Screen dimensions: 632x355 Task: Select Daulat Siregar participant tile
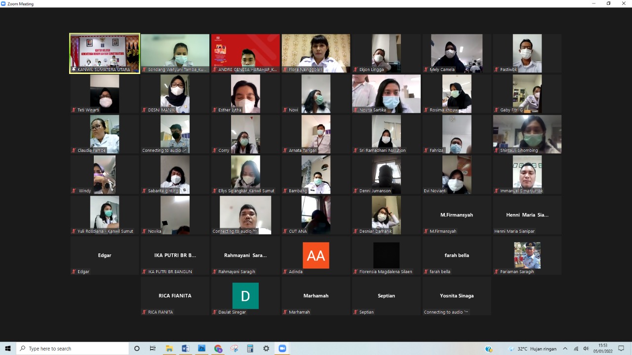click(x=245, y=296)
